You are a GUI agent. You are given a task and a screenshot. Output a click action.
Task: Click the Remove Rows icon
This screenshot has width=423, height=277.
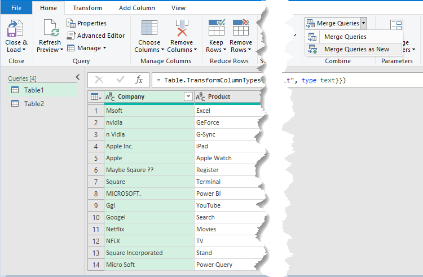[x=241, y=28]
